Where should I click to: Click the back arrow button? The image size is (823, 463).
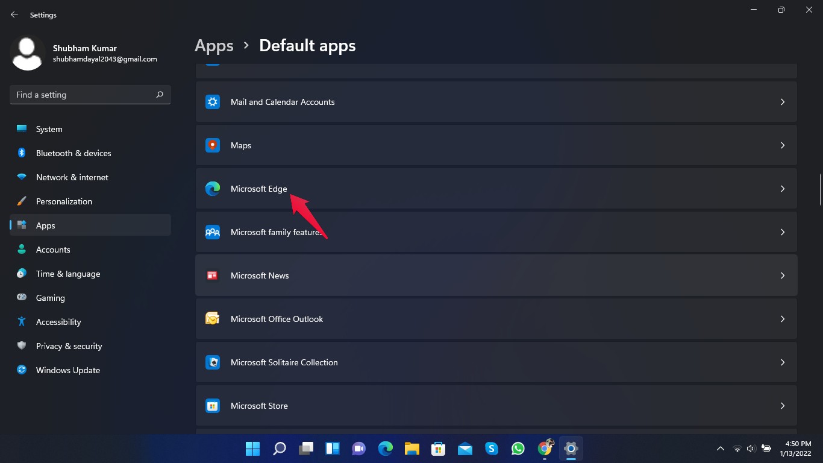pyautogui.click(x=14, y=14)
